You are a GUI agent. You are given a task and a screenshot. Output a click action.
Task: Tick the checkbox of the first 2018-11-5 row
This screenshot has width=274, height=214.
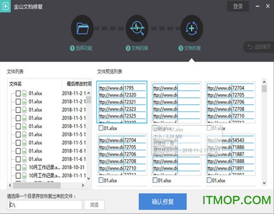pyautogui.click(x=18, y=118)
